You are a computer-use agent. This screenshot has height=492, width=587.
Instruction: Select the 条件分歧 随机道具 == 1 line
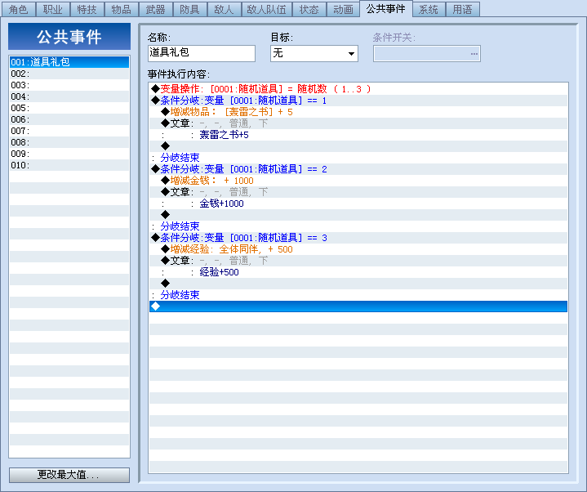click(358, 101)
